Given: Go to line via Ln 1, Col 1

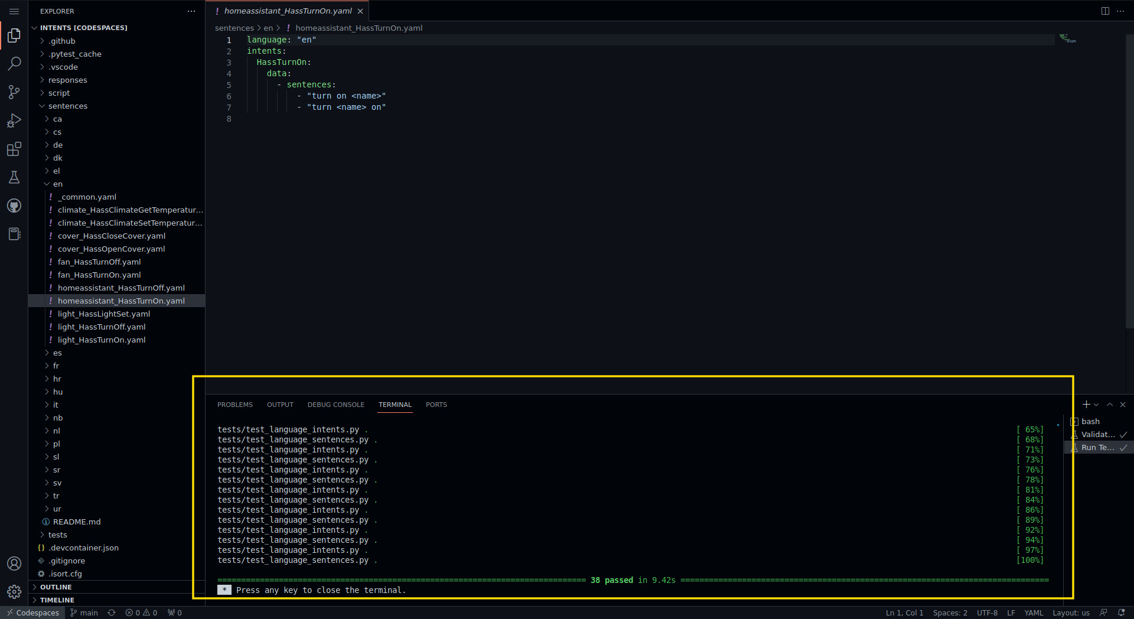Looking at the screenshot, I should 904,613.
